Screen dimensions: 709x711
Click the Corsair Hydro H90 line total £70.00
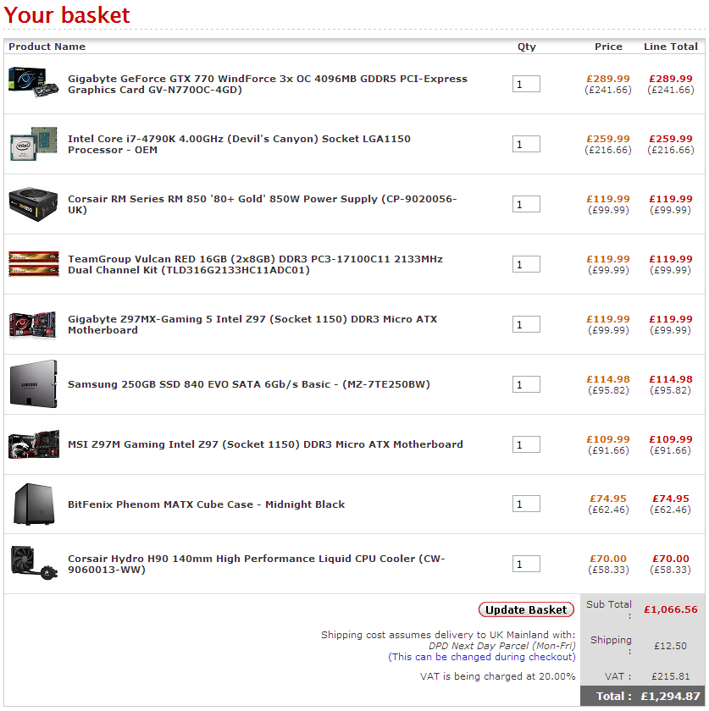pos(670,559)
